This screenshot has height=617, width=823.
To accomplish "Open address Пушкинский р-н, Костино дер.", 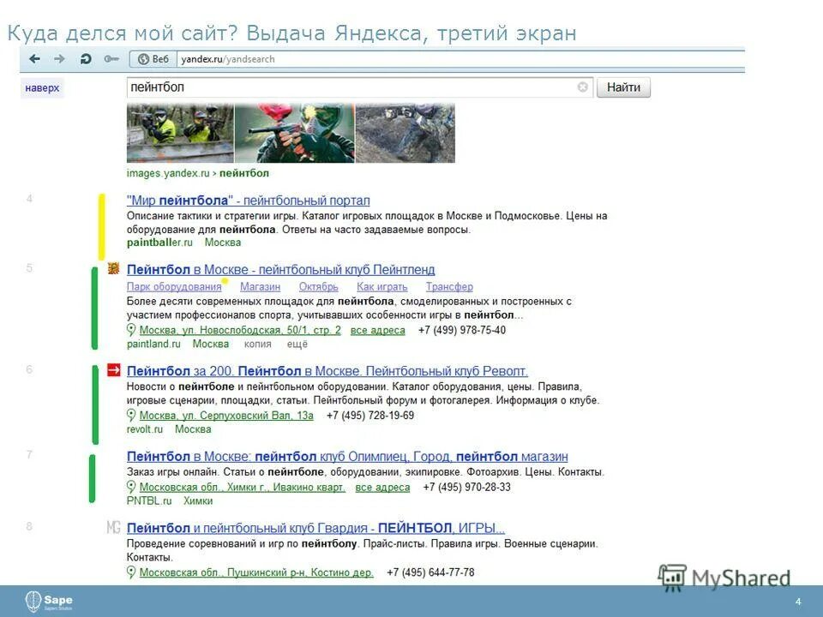I will pyautogui.click(x=256, y=572).
